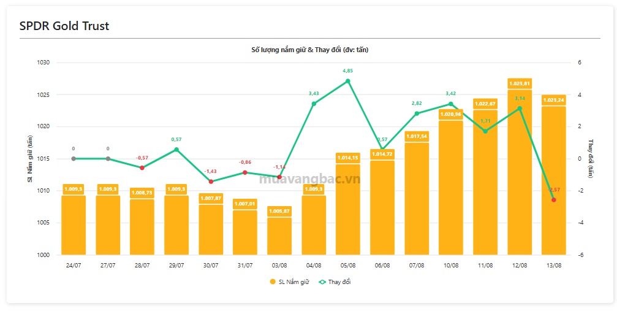
Task: Select the 3,14 green line point
Action: 520,109
